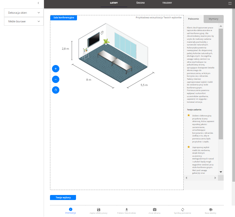This screenshot has height=217, width=235.
Task: Click the zoom in plus button
Action: pyautogui.click(x=56, y=69)
